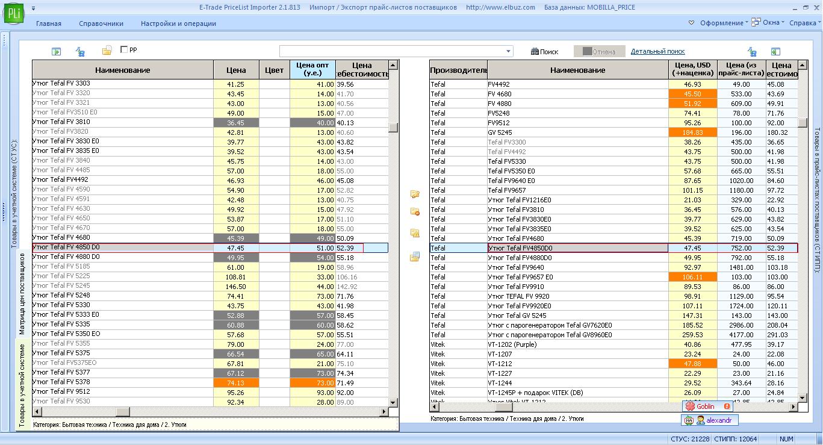The width and height of the screenshot is (823, 445).
Task: Click price cell 752.00 in highlighted right row
Action: click(741, 248)
